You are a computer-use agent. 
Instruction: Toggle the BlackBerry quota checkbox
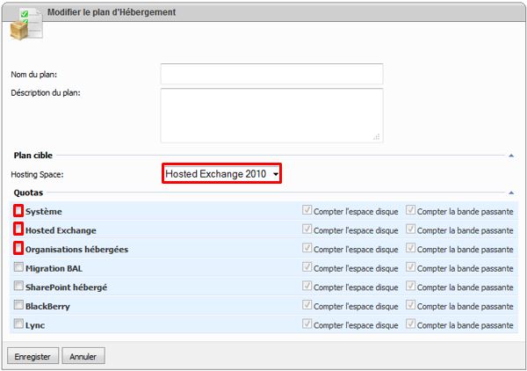click(18, 306)
